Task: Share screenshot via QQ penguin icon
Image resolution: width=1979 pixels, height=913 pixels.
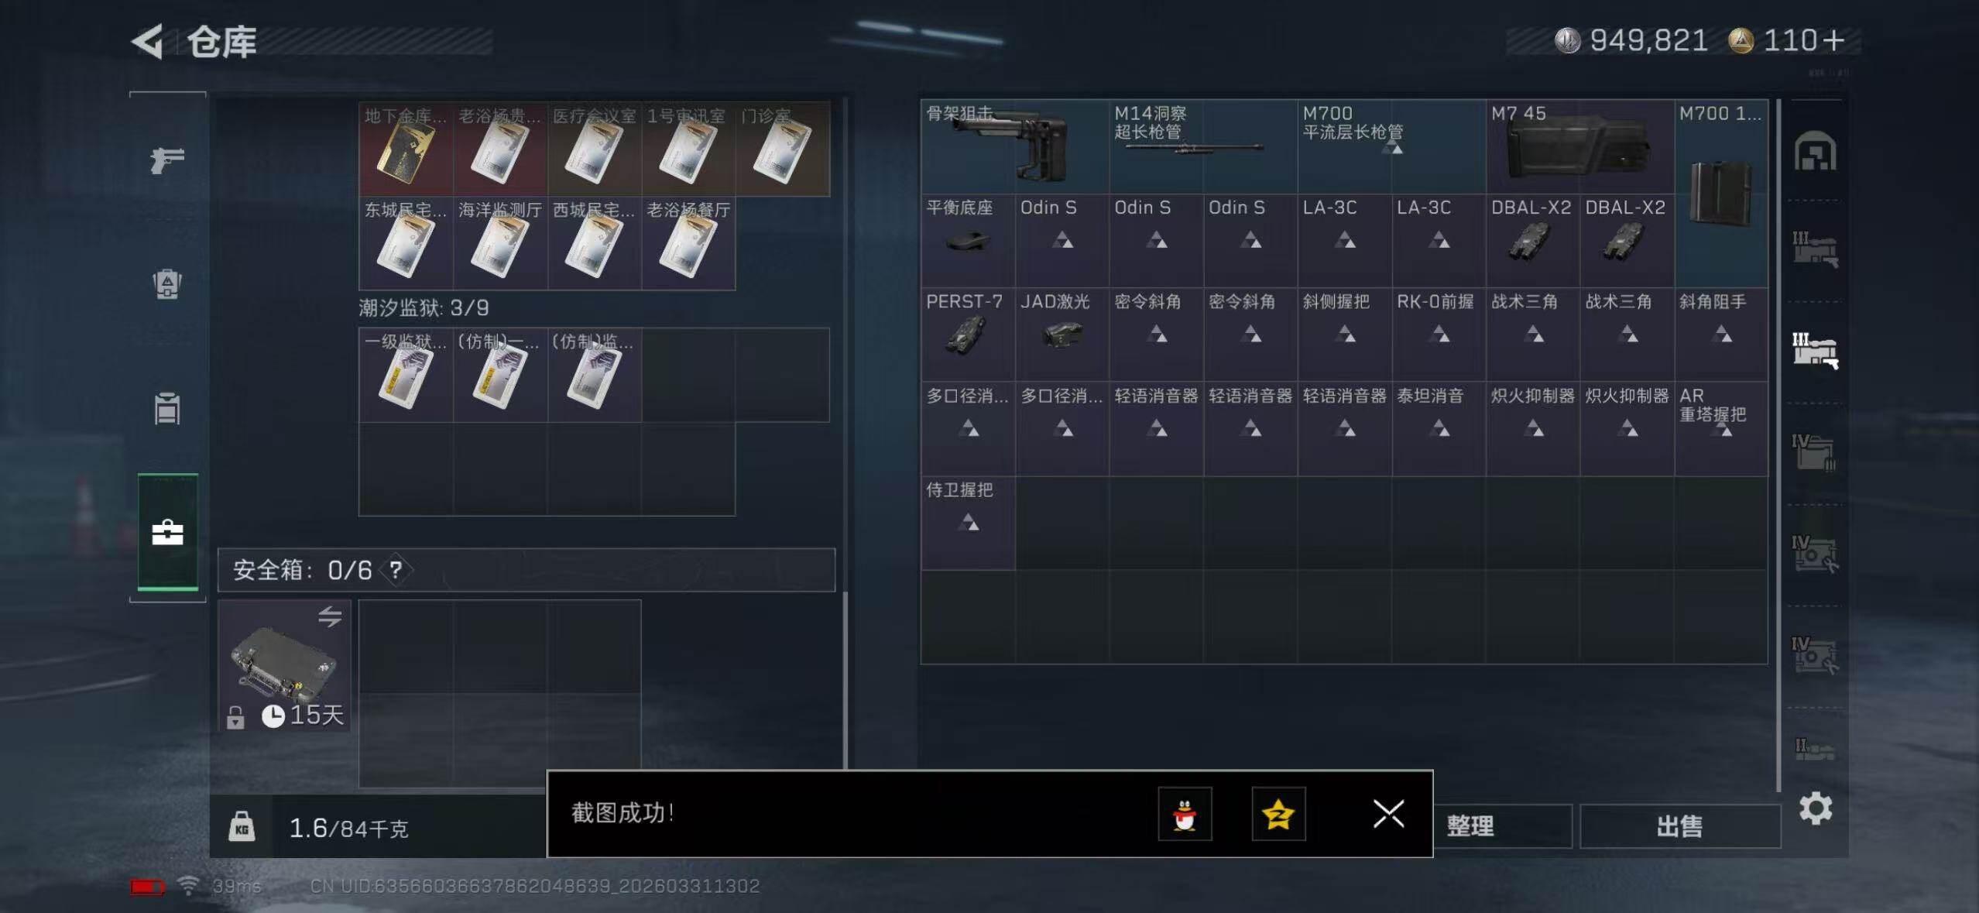Action: (x=1185, y=814)
